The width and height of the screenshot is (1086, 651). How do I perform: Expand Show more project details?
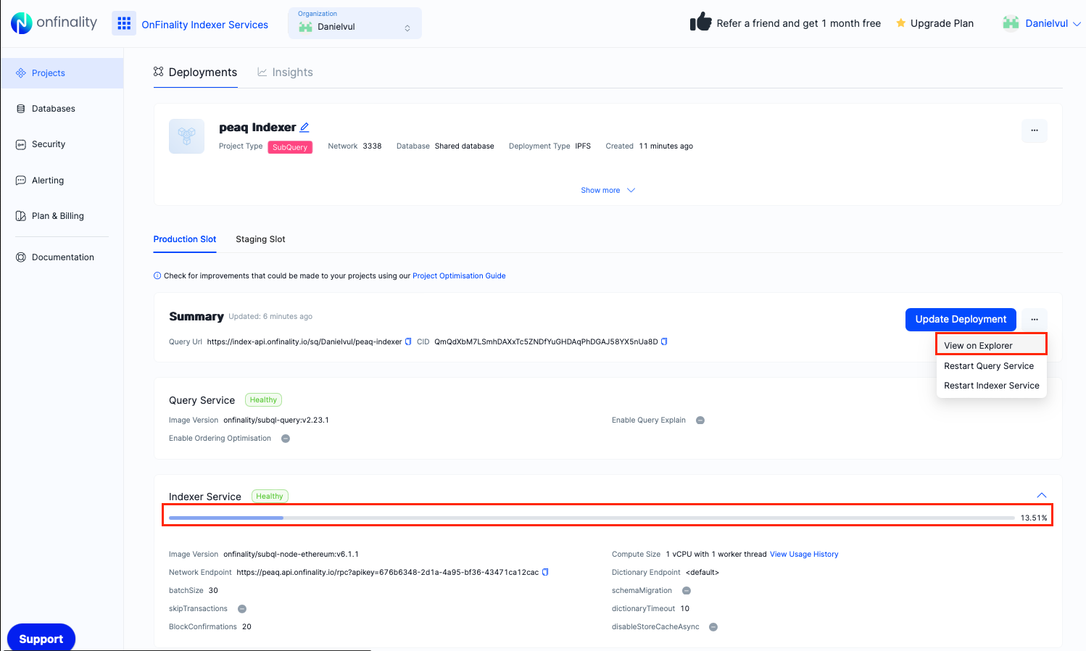coord(608,190)
